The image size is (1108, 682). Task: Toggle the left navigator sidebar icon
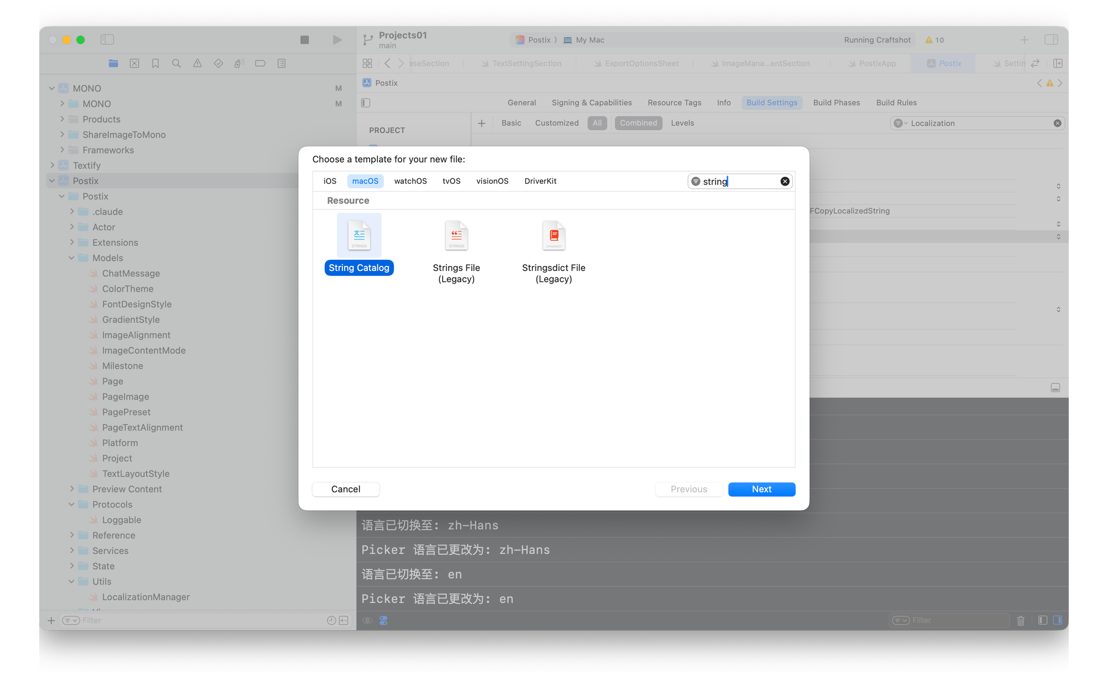pyautogui.click(x=107, y=40)
